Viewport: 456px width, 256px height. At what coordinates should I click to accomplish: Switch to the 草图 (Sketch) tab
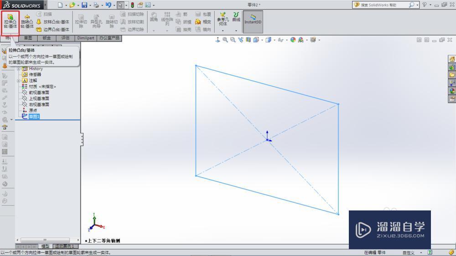[28, 38]
